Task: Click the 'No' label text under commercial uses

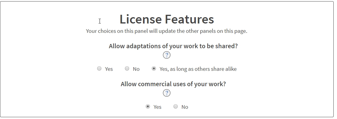Action: 185,107
